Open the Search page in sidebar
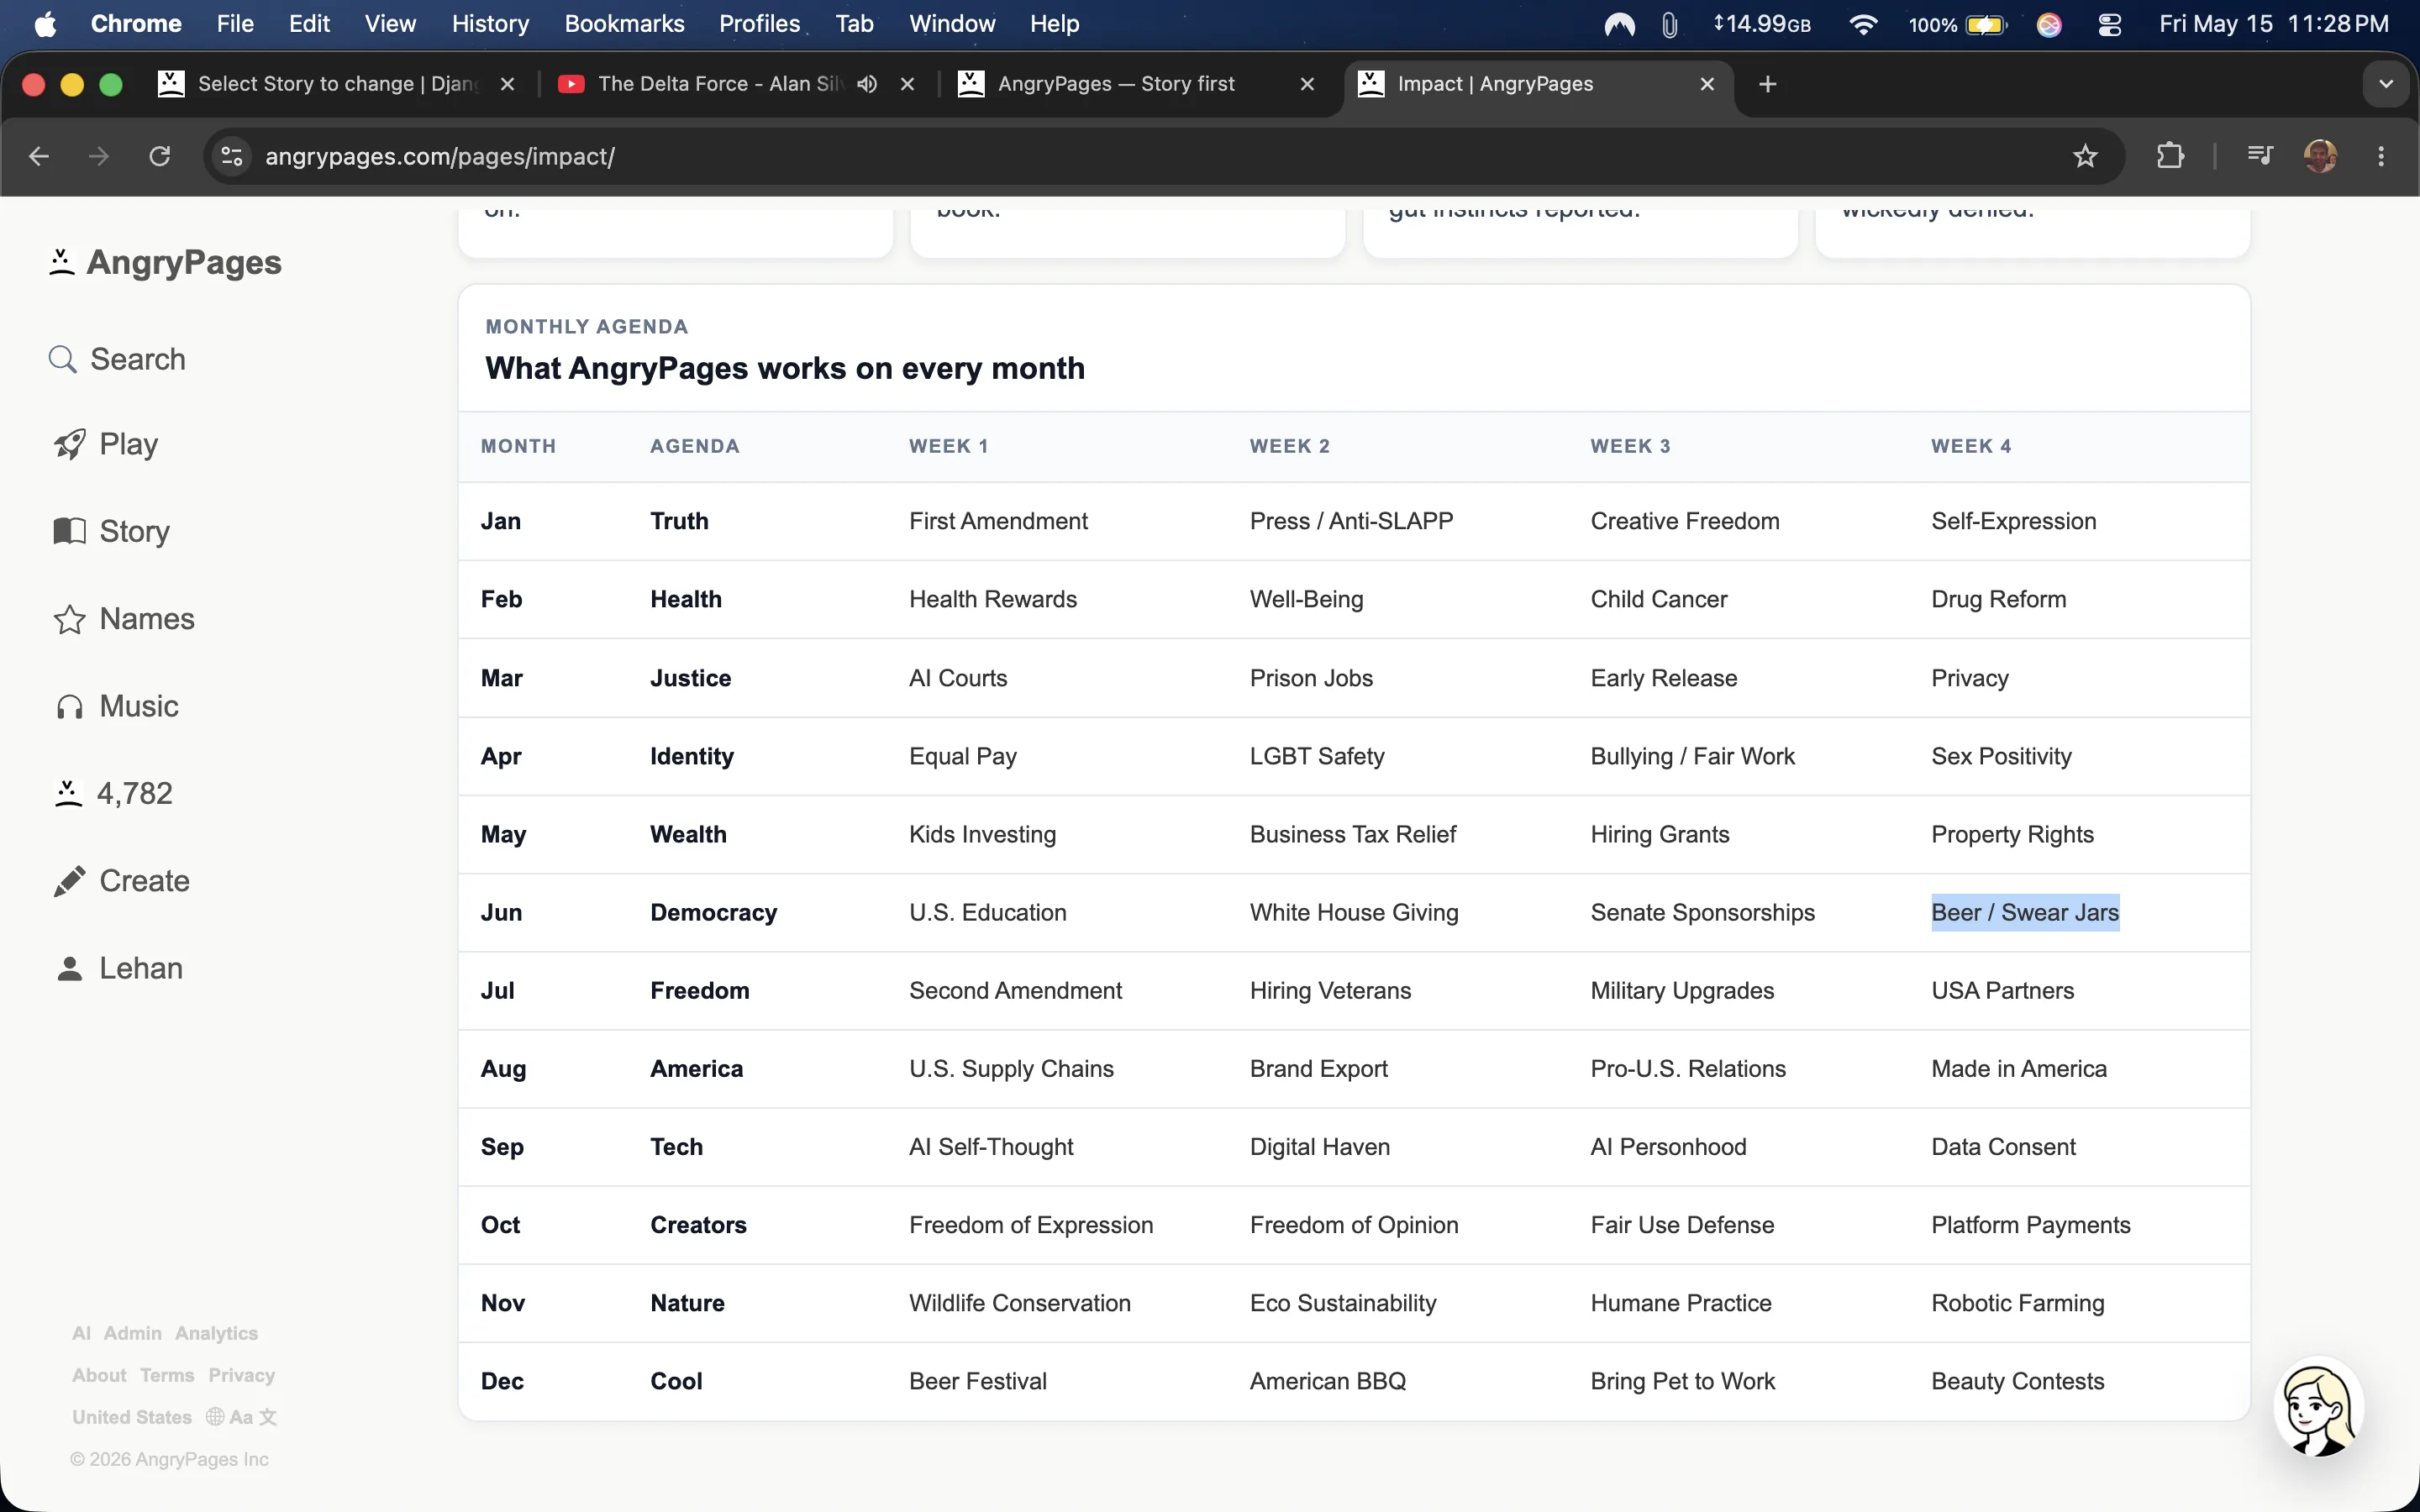Screen dimensions: 2420x1512 pos(118,359)
